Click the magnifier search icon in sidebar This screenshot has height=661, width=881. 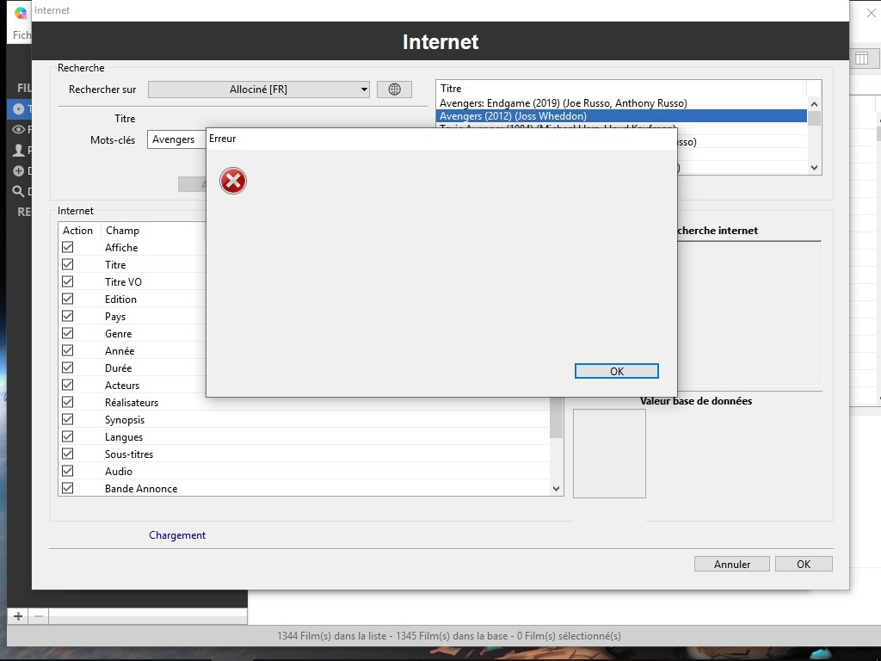coord(18,192)
